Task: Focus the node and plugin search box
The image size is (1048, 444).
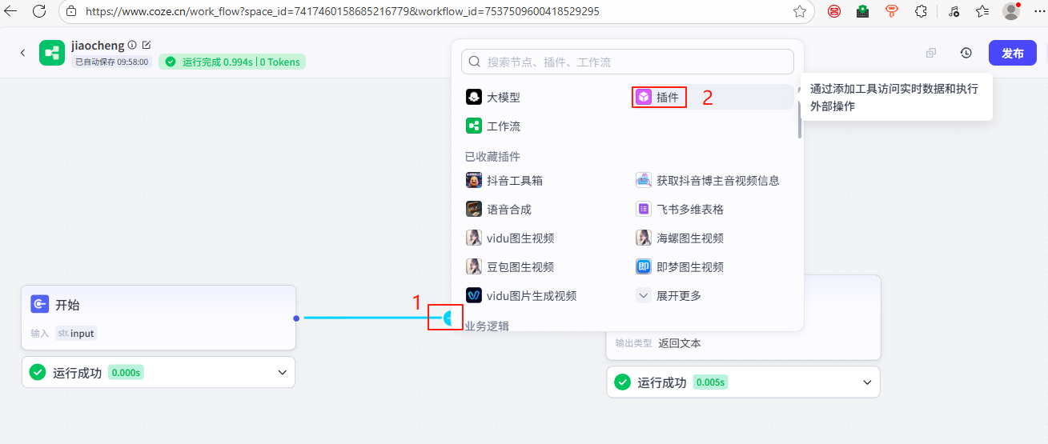Action: point(628,62)
